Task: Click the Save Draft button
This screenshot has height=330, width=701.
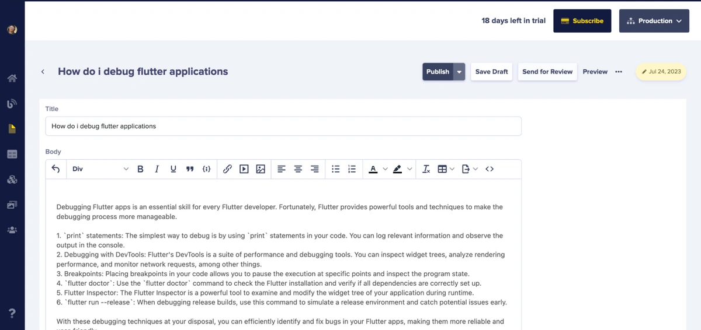Action: coord(491,72)
